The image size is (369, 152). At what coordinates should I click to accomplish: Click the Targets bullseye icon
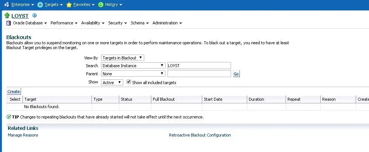click(40, 5)
